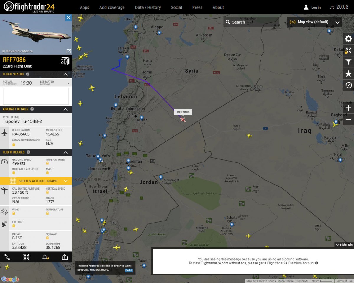The image size is (354, 283).
Task: Open the Press menu item
Action: point(197,7)
